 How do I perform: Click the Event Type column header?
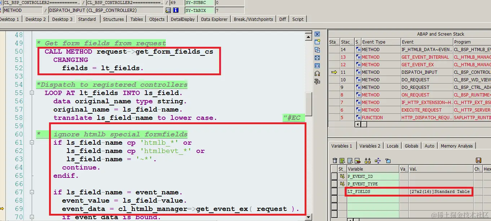[381, 42]
